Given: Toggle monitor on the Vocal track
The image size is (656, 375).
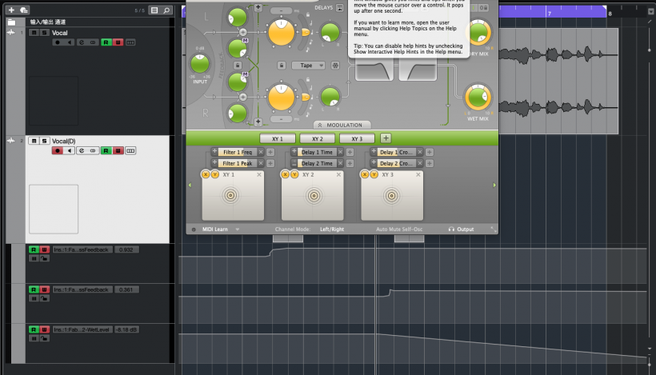Looking at the screenshot, I should (x=70, y=42).
